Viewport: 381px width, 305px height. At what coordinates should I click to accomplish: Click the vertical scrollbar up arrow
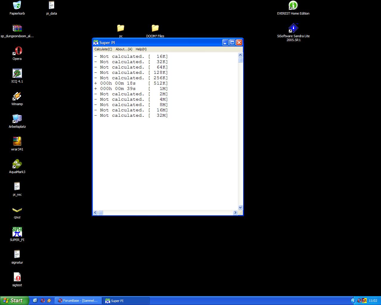pos(241,55)
